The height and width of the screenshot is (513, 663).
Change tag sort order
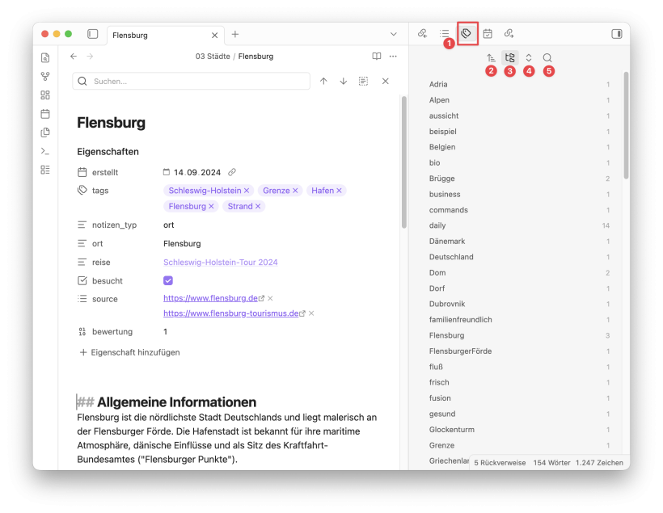pyautogui.click(x=491, y=57)
